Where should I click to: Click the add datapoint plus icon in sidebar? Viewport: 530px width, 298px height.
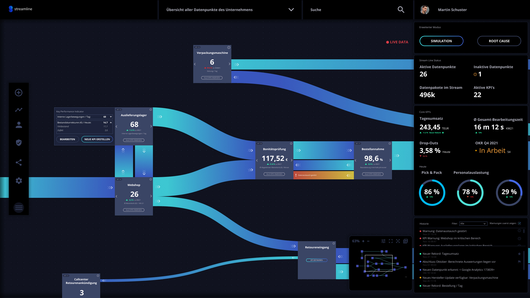point(19,92)
